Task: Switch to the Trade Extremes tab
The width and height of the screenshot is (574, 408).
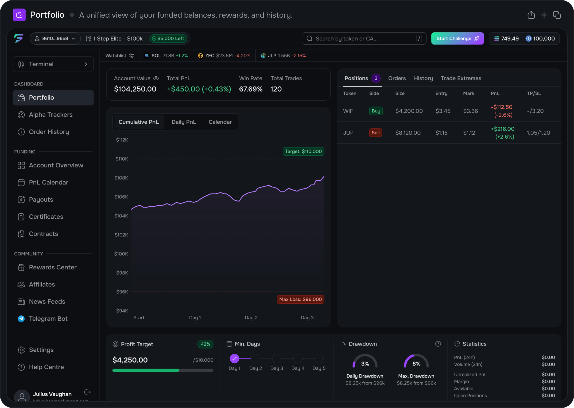Action: point(461,78)
